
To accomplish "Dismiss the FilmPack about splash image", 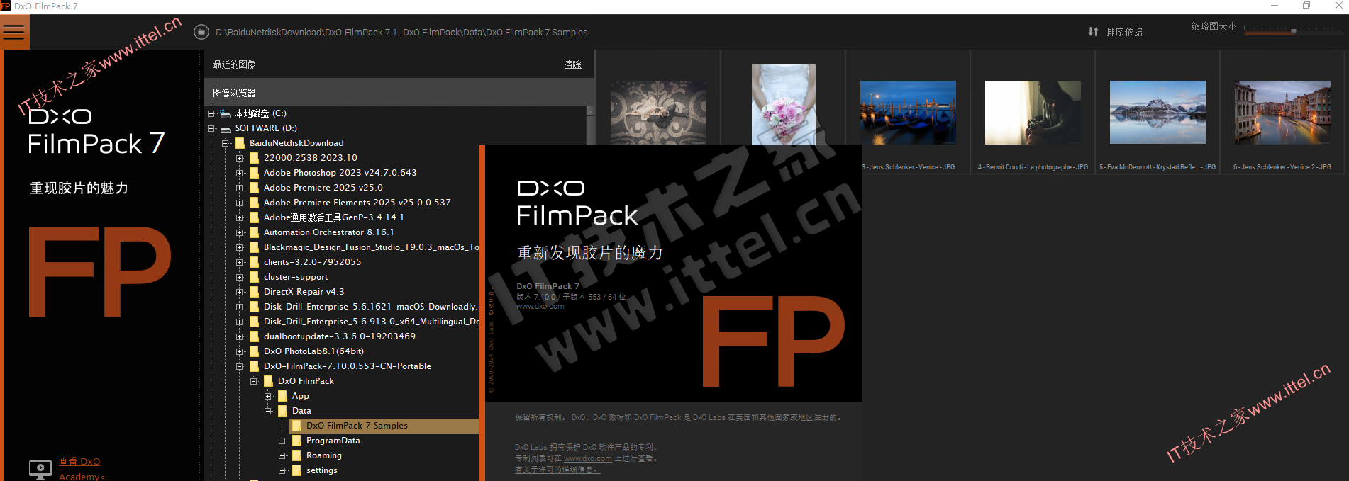I will 673,273.
